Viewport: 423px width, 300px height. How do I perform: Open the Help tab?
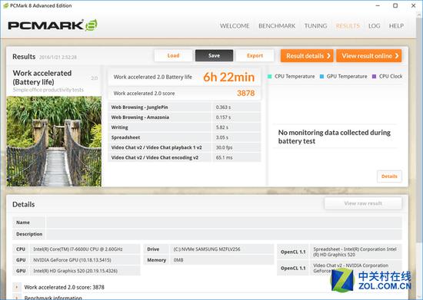[396, 26]
